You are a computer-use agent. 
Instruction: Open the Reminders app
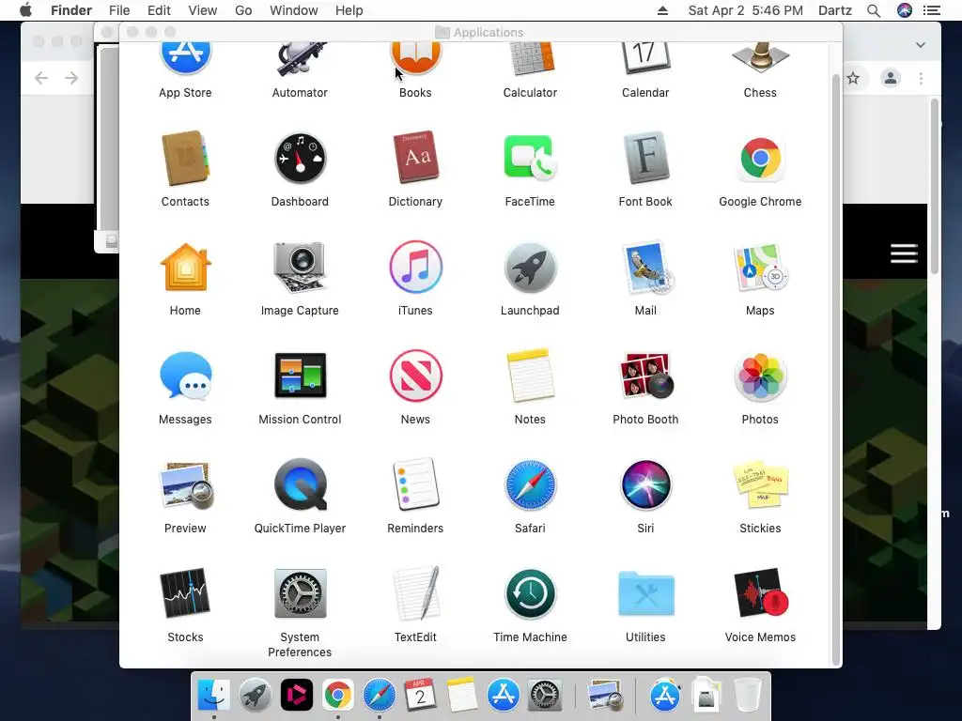(415, 484)
